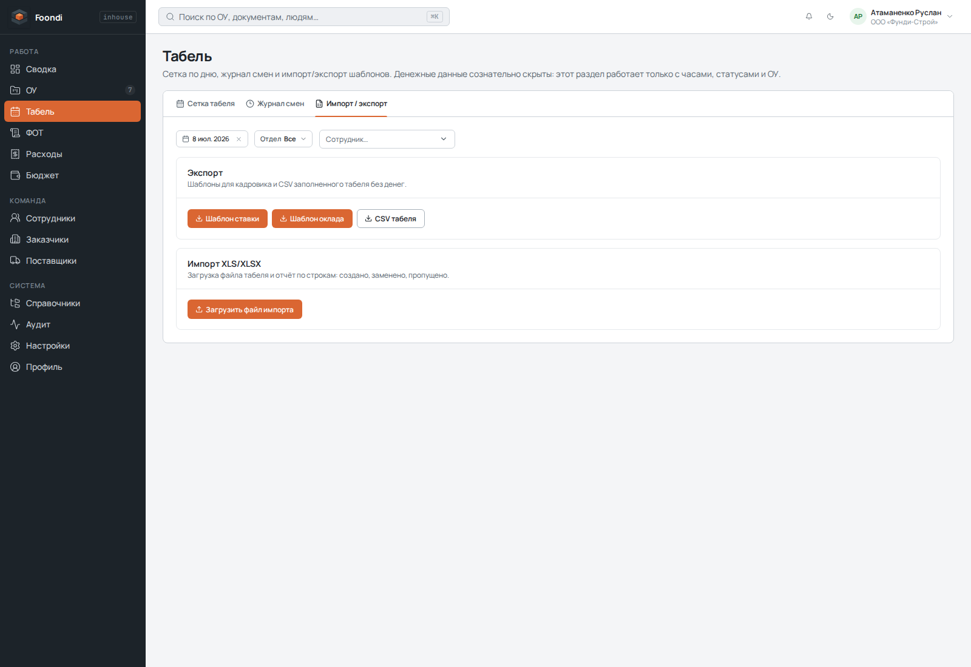Expand the Атаманенко Руслан user menu

point(901,17)
